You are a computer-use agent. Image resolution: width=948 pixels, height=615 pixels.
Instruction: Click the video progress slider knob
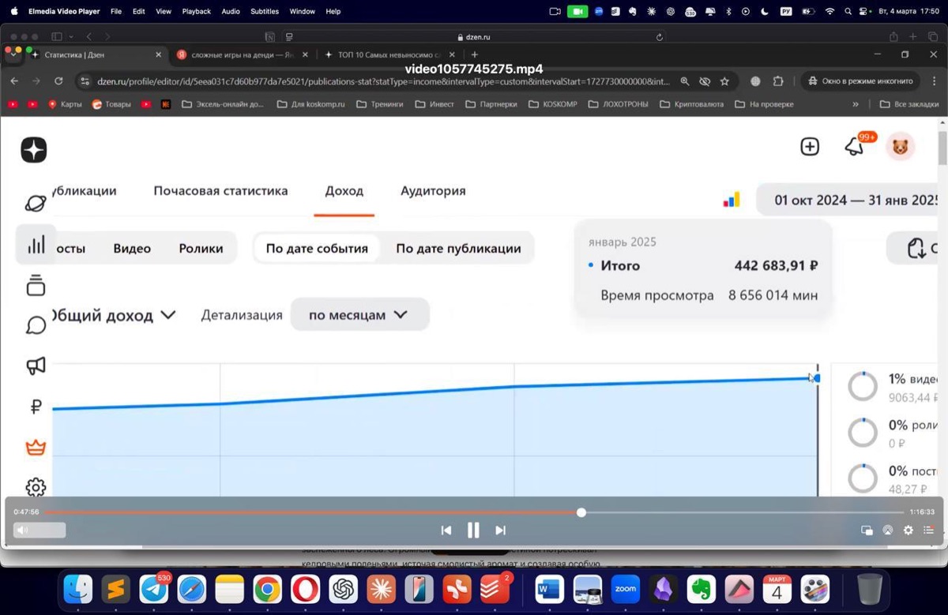pyautogui.click(x=581, y=512)
